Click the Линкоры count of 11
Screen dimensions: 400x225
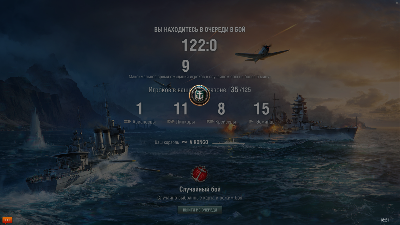tap(180, 109)
